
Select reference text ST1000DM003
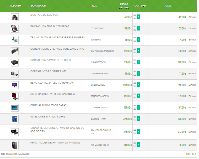98,28
